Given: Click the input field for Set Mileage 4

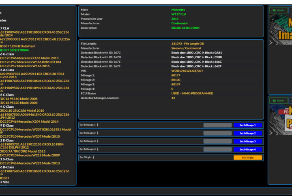Looking at the screenshot, I should (217, 149).
